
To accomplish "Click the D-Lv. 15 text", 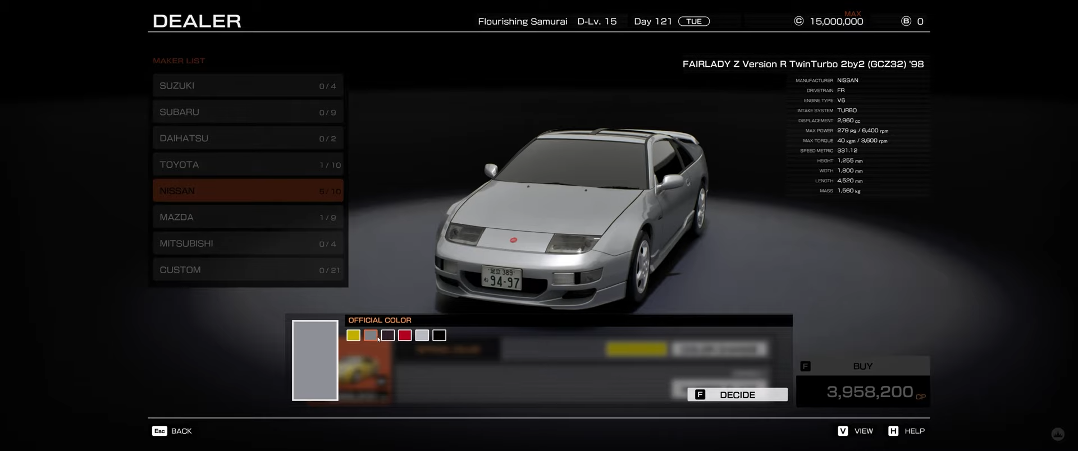I will (x=597, y=21).
